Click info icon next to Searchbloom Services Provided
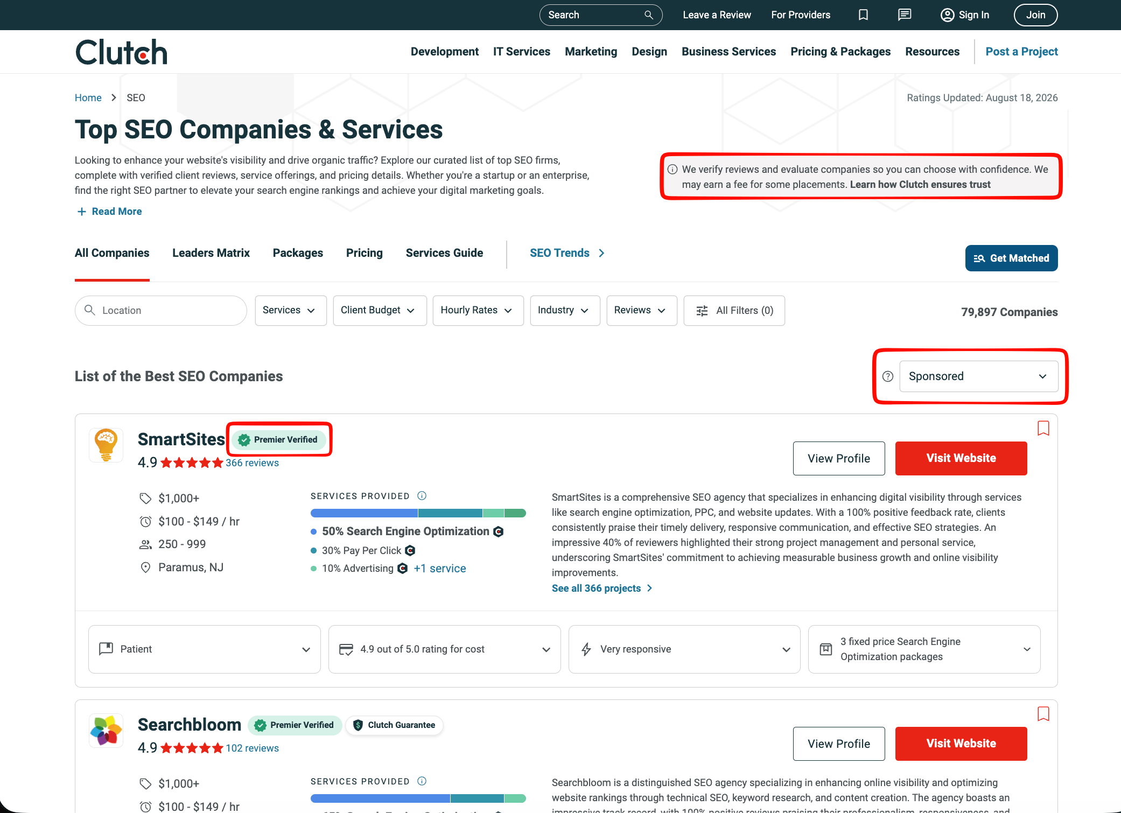1121x813 pixels. (x=422, y=781)
